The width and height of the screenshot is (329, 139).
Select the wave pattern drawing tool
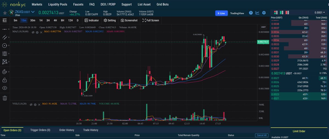(x=4, y=62)
